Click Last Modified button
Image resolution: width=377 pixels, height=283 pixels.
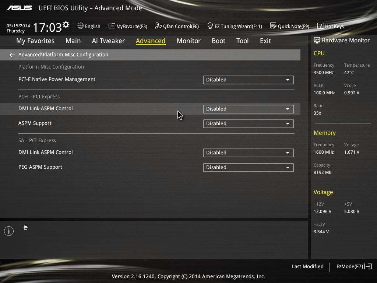[307, 266]
